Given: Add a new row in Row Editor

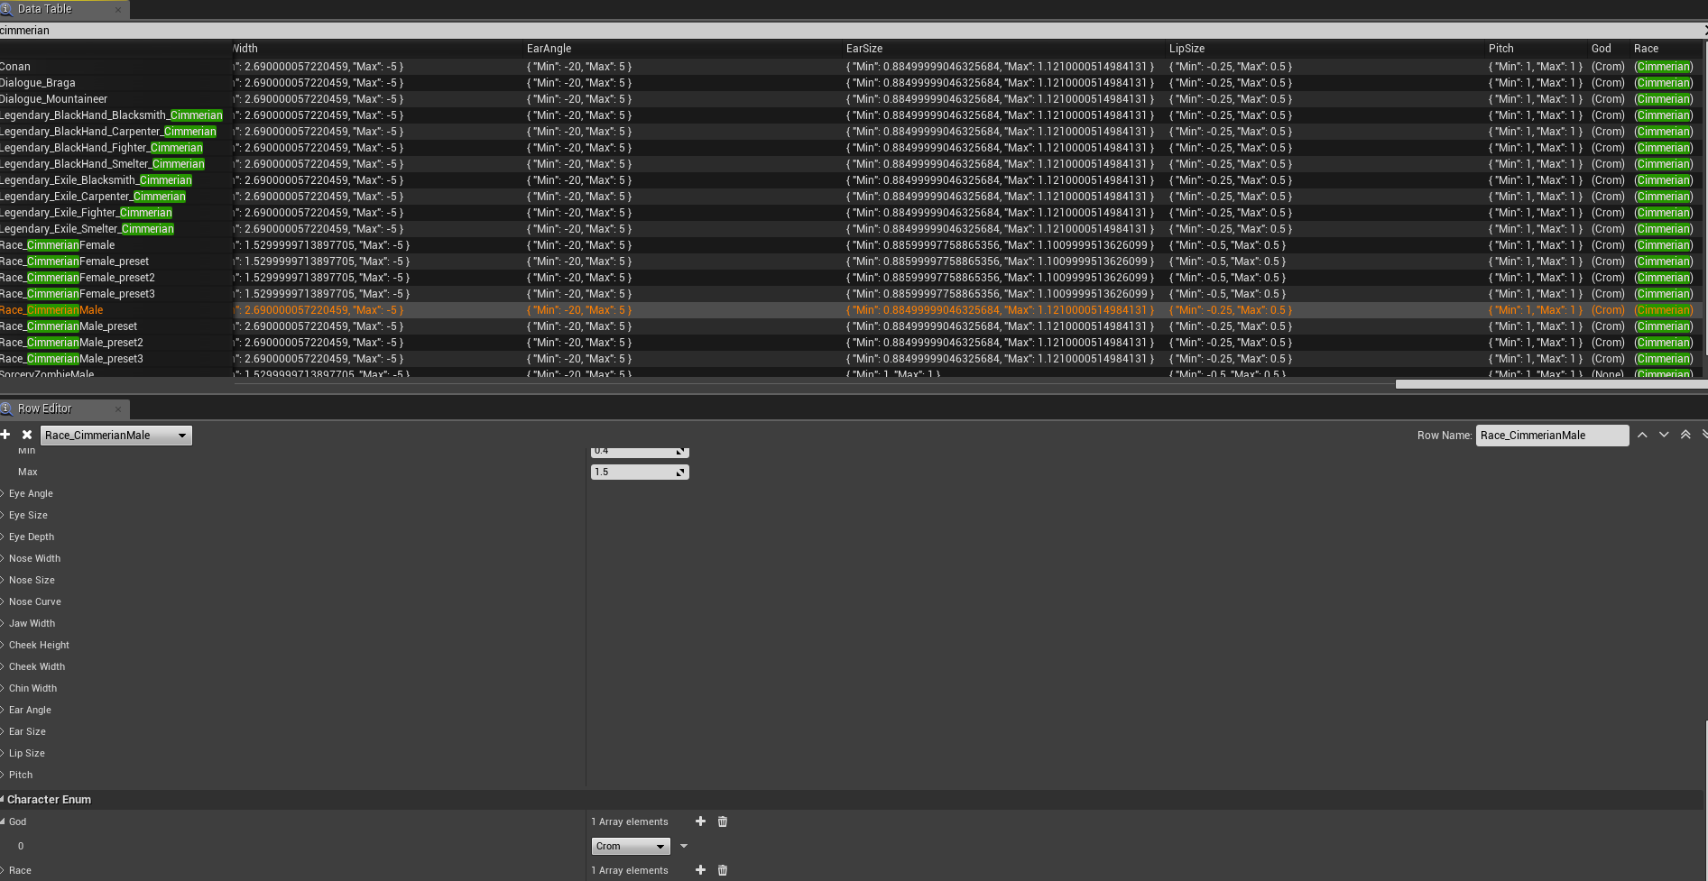Looking at the screenshot, I should [5, 435].
